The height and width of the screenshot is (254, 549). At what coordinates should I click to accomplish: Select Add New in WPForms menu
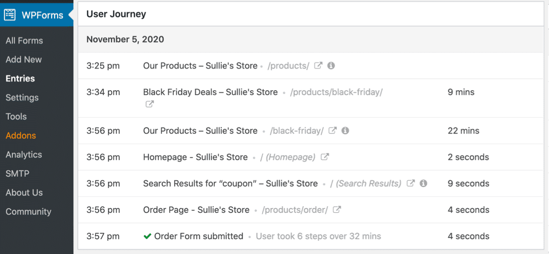point(24,60)
